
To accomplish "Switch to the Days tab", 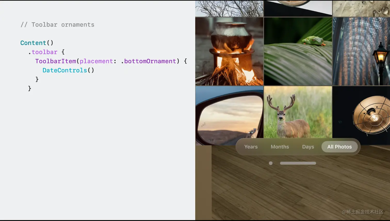I will (308, 147).
